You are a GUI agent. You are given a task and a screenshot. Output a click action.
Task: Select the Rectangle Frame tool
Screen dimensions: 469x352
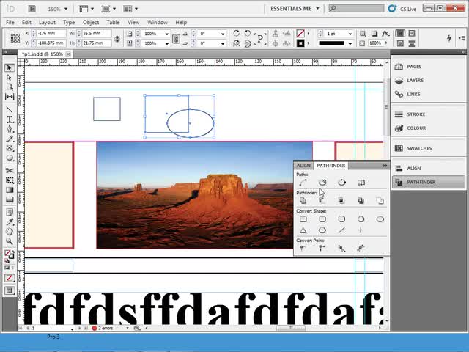tap(10, 148)
